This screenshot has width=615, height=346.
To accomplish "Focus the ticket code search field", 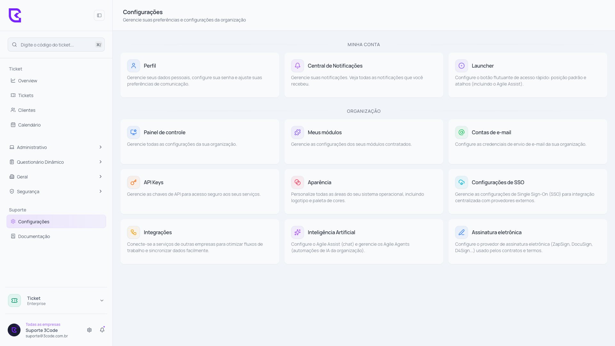I will [56, 45].
